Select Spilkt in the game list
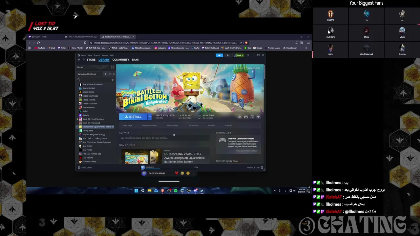 point(85,111)
